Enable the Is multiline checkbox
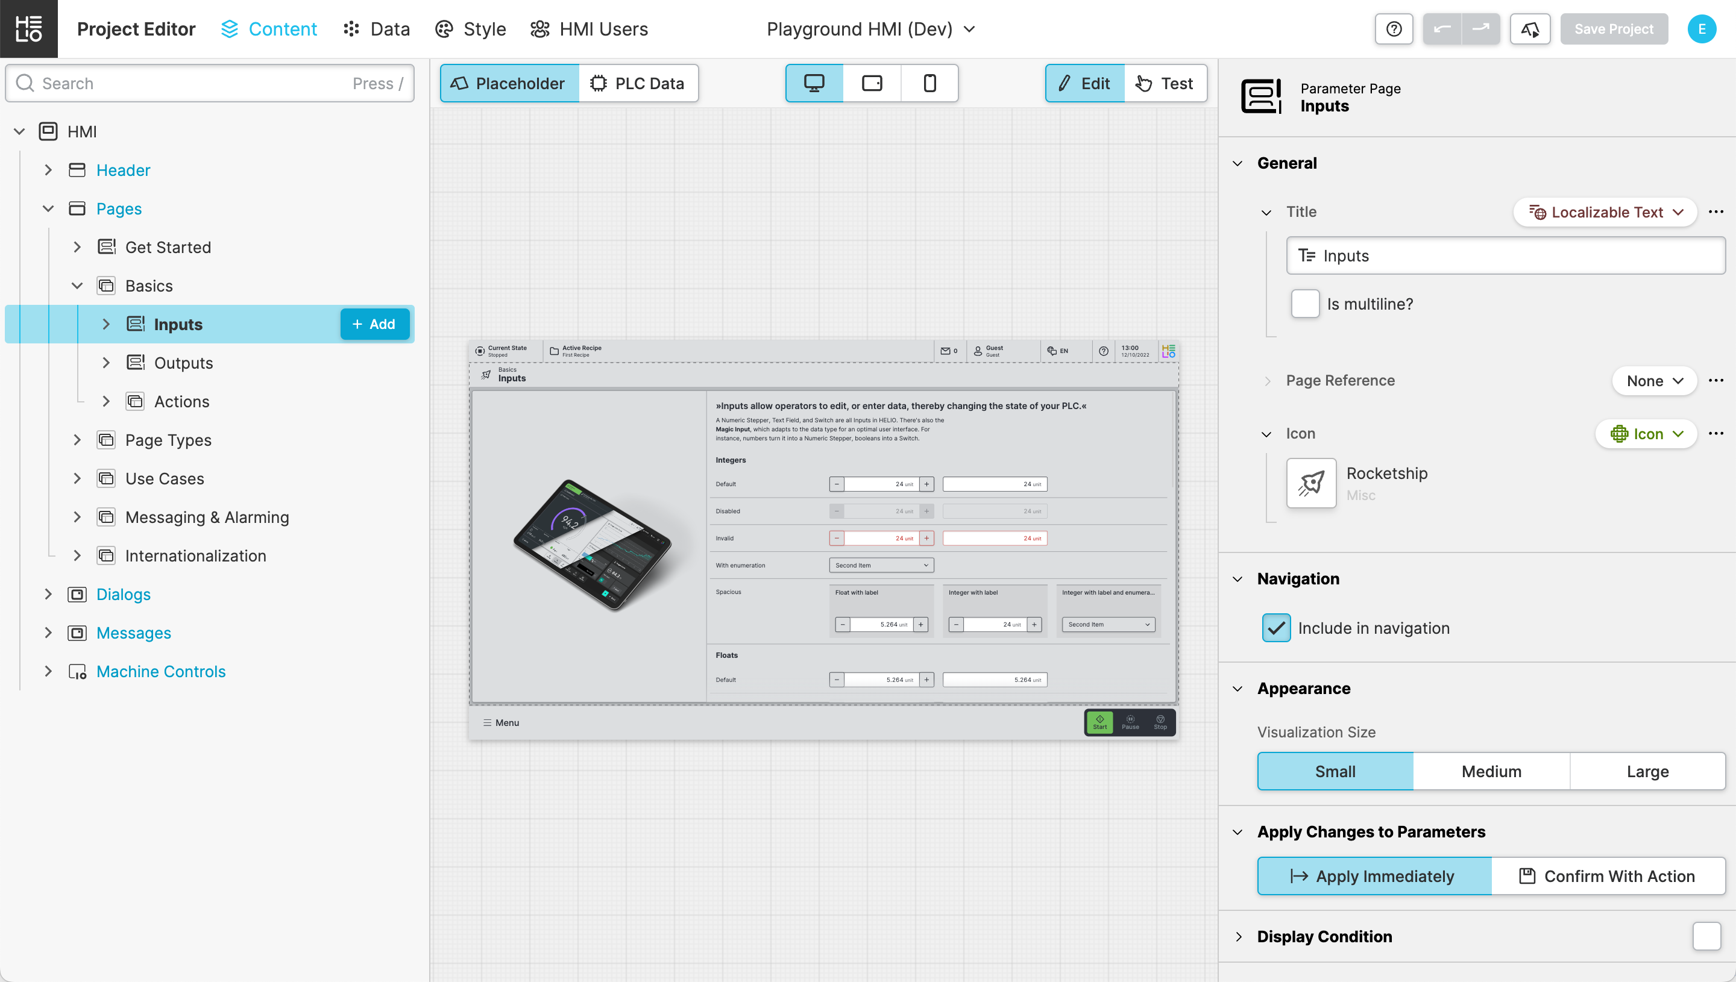1736x982 pixels. [x=1305, y=304]
